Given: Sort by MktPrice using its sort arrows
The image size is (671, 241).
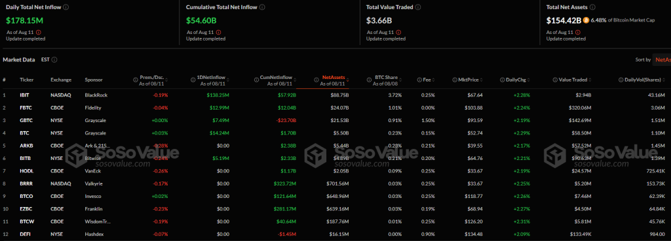Looking at the screenshot, I should coord(482,80).
